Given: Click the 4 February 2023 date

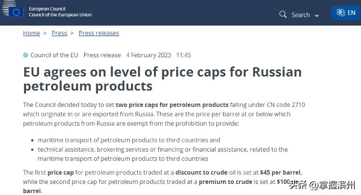Looking at the screenshot, I should tap(148, 55).
